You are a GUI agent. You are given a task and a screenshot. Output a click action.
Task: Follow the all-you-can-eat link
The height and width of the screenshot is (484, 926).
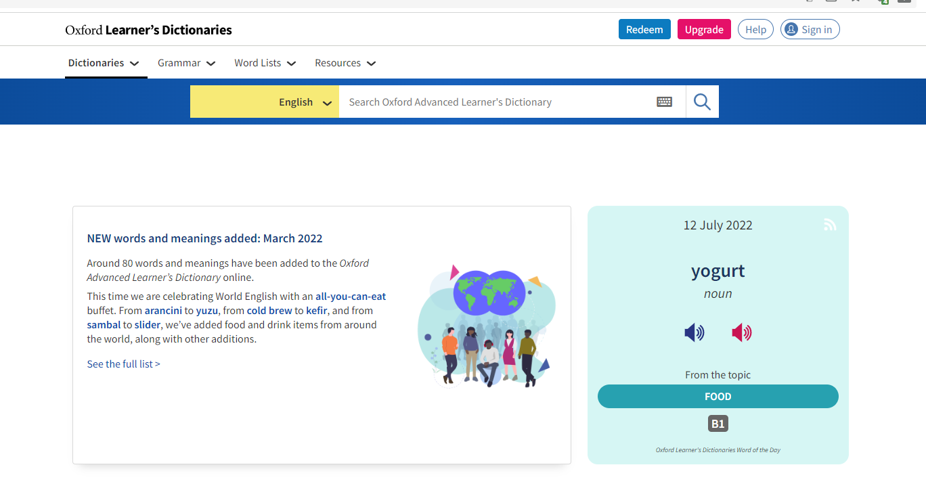(x=351, y=296)
